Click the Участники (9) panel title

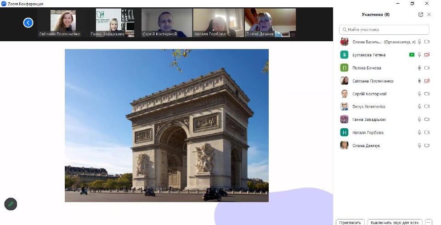pos(375,15)
